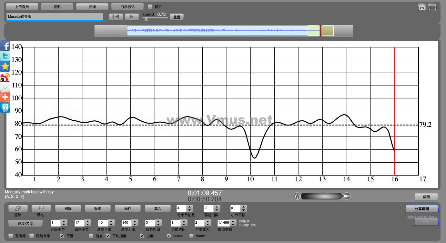This screenshot has width=446, height=243.
Task: Select the move (移动) tool
Action: point(41,208)
